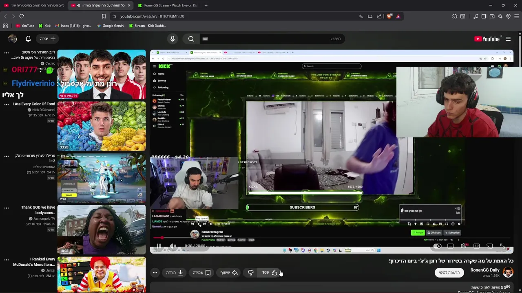Mute the video player volume
This screenshot has height=293, width=522.
tap(173, 246)
